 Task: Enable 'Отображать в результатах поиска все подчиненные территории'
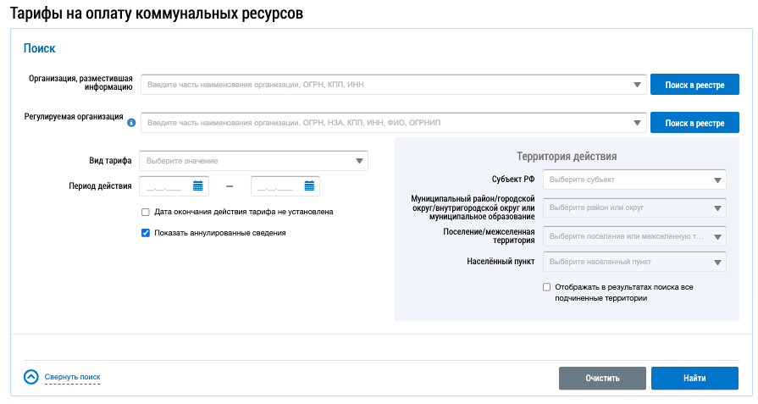point(547,287)
